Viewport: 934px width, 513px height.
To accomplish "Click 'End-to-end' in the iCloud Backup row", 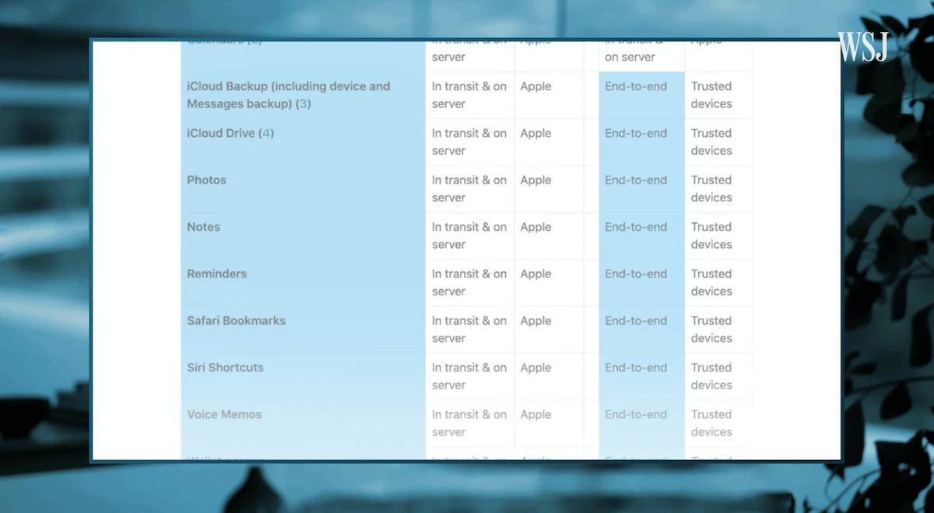I will tap(636, 86).
